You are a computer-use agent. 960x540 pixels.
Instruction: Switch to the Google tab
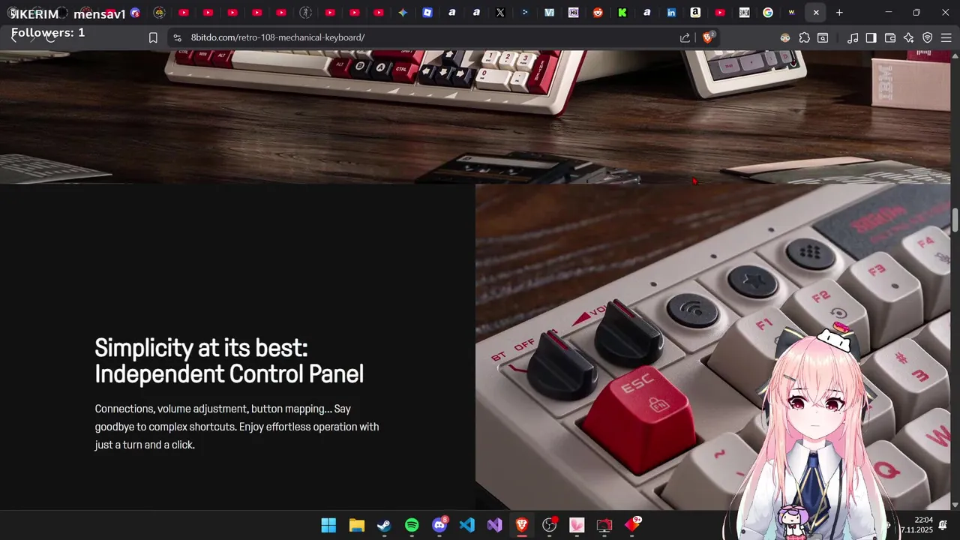click(x=768, y=13)
